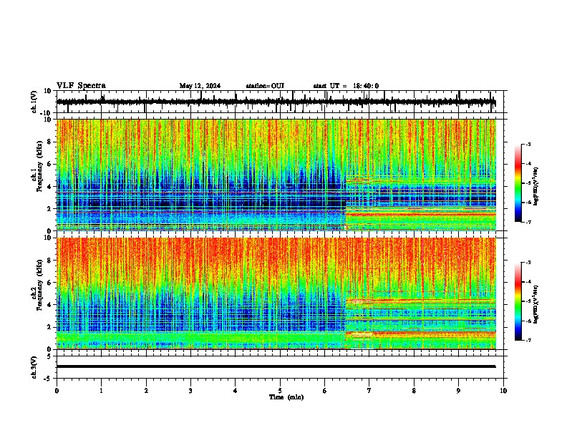This screenshot has width=567, height=438.
Task: Click the "-5" tick on ch.3(V) axis
Action: (49, 379)
